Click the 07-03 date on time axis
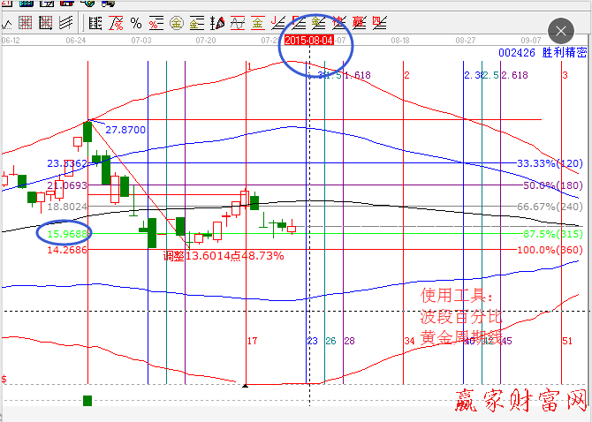 (140, 41)
